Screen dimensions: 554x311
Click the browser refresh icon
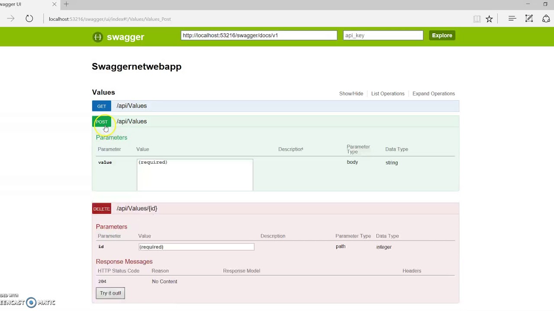(x=29, y=19)
